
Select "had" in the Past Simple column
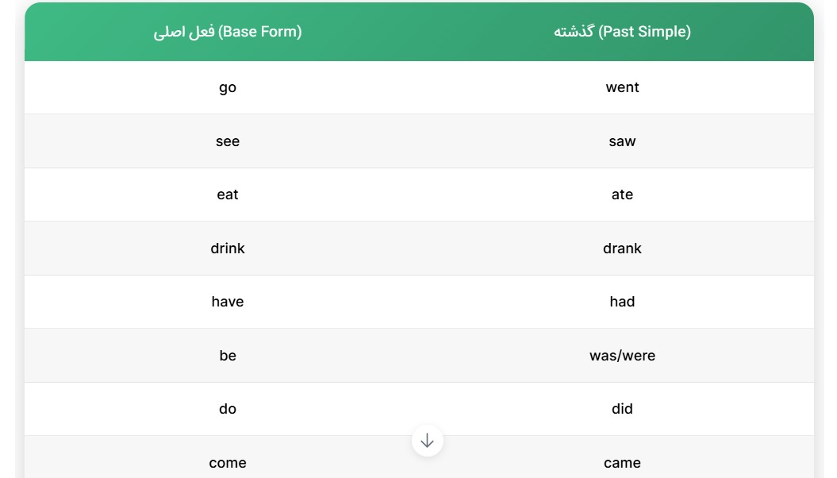click(x=622, y=302)
